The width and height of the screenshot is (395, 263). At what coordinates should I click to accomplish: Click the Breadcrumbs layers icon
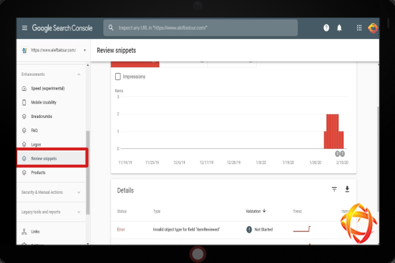click(24, 117)
